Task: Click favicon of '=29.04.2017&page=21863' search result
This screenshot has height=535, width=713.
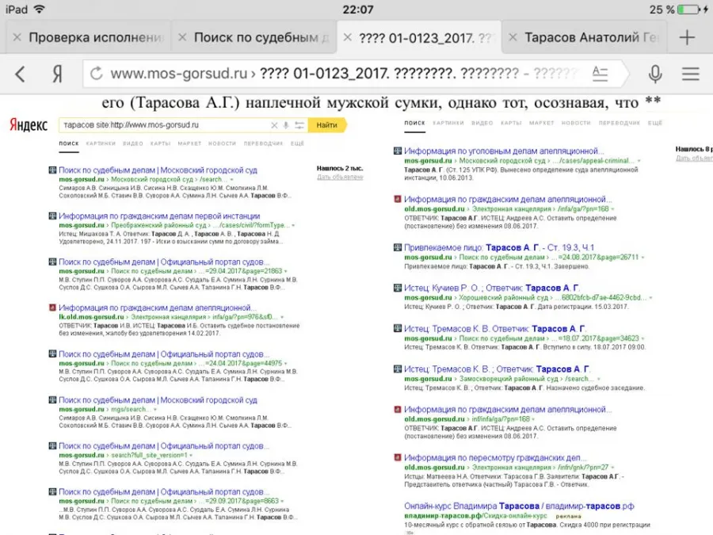Action: pyautogui.click(x=53, y=262)
